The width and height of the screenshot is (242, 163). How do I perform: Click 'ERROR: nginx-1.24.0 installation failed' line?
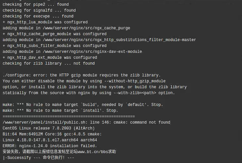click(50, 146)
